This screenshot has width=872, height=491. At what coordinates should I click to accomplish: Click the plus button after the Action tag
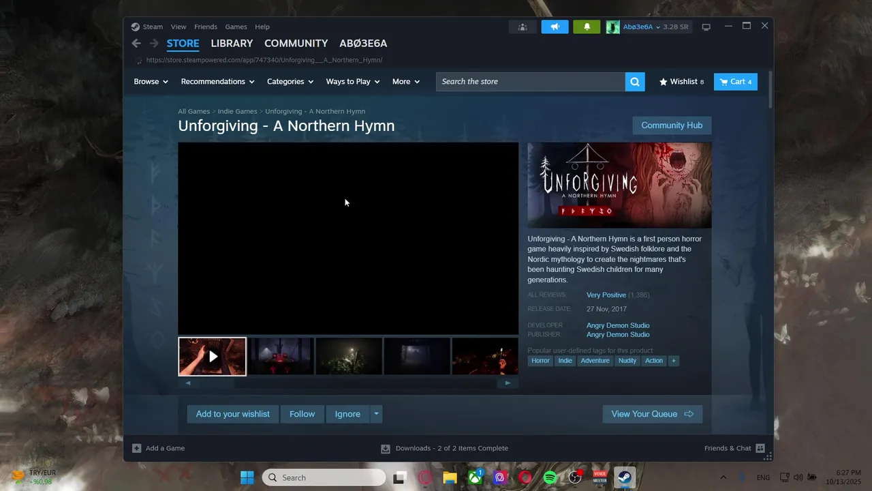(673, 361)
